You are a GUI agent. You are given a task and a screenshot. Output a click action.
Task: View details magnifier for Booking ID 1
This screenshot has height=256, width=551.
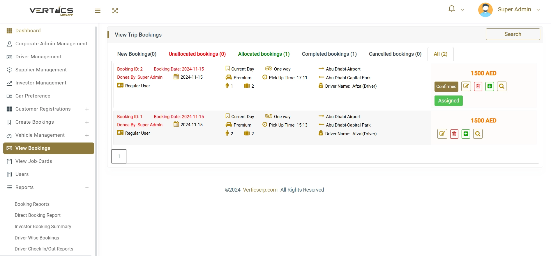click(478, 134)
